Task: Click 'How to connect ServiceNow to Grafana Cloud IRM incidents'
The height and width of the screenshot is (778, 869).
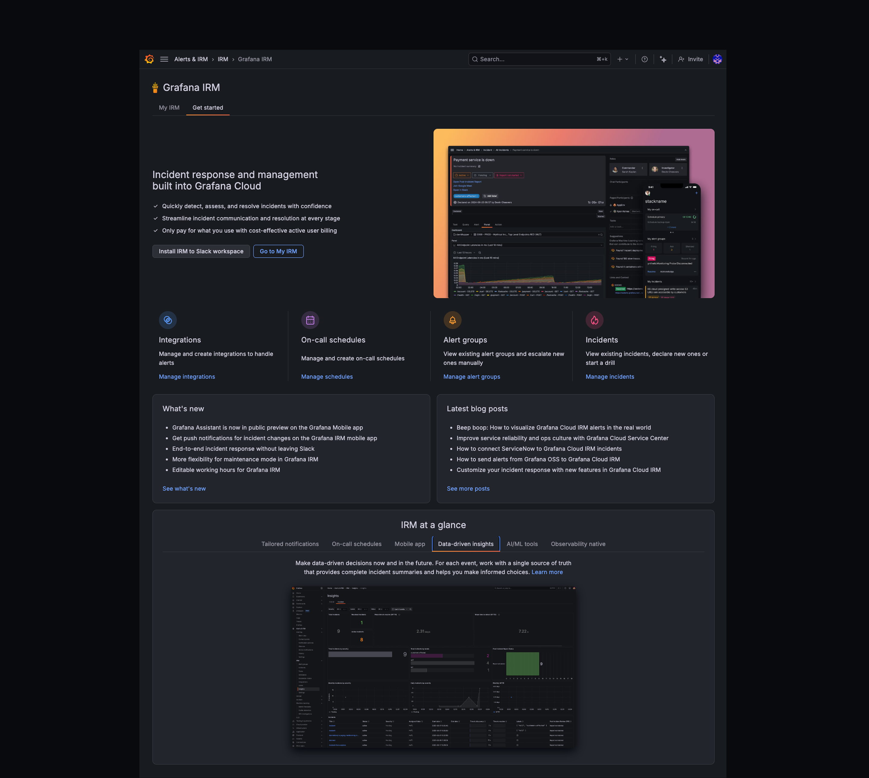Action: pyautogui.click(x=539, y=448)
